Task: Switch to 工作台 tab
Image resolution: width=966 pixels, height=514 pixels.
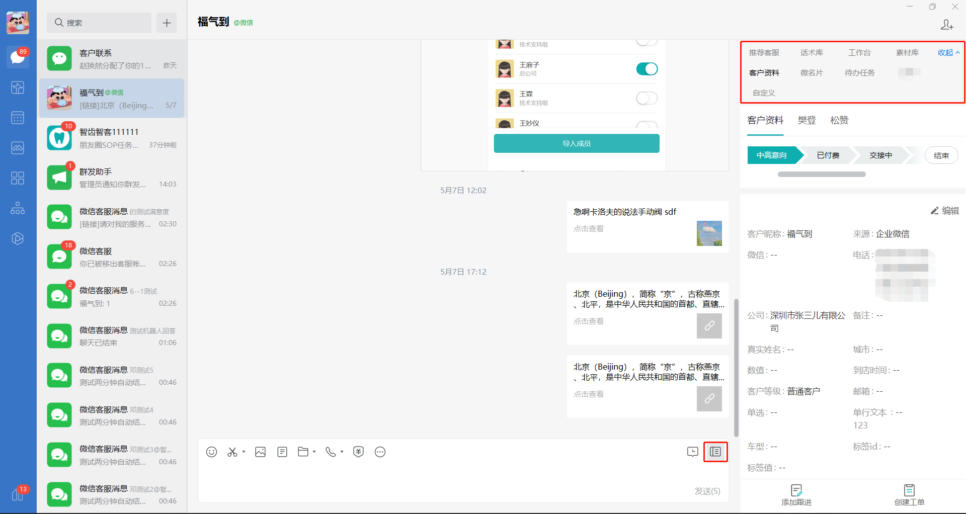Action: [x=859, y=52]
